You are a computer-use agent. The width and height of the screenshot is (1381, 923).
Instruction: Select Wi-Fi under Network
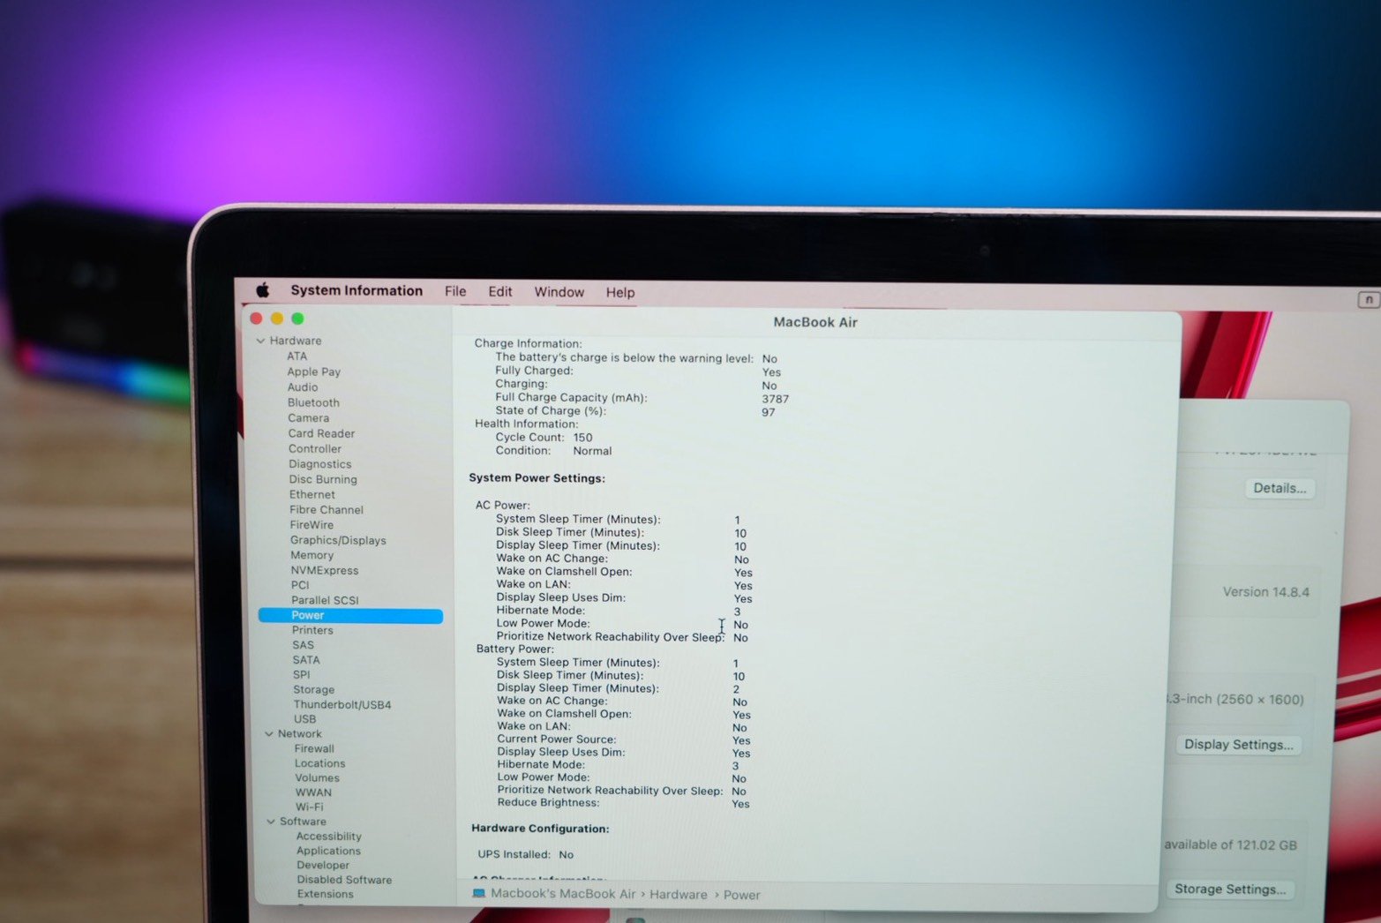(309, 807)
